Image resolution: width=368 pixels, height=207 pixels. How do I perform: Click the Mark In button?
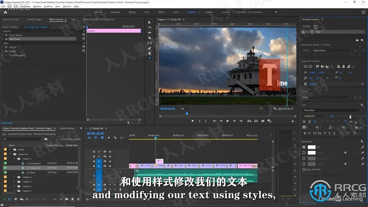tap(200, 121)
